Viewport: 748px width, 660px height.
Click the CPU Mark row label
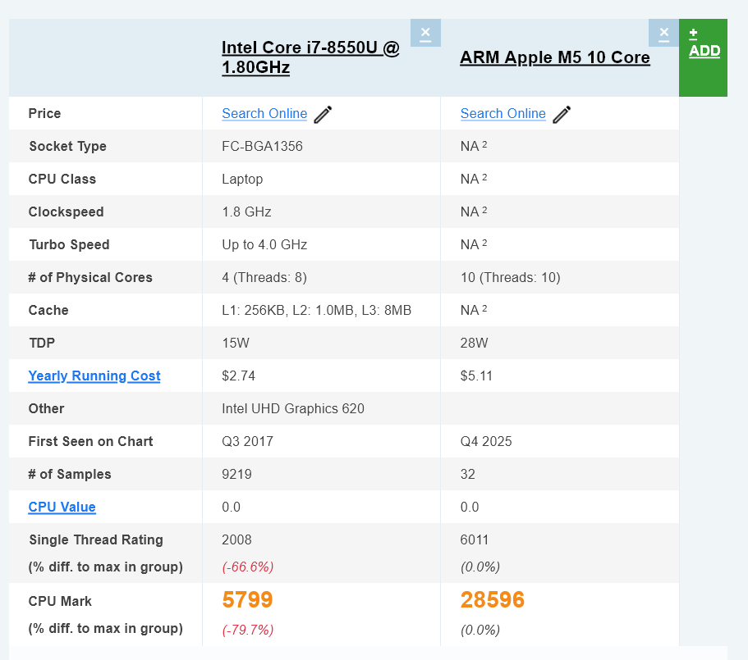pyautogui.click(x=60, y=601)
